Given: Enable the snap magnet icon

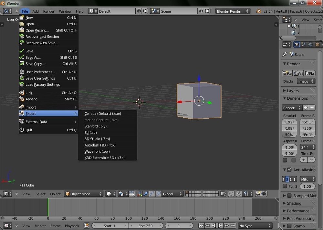Looking at the screenshot, I should (x=239, y=194).
